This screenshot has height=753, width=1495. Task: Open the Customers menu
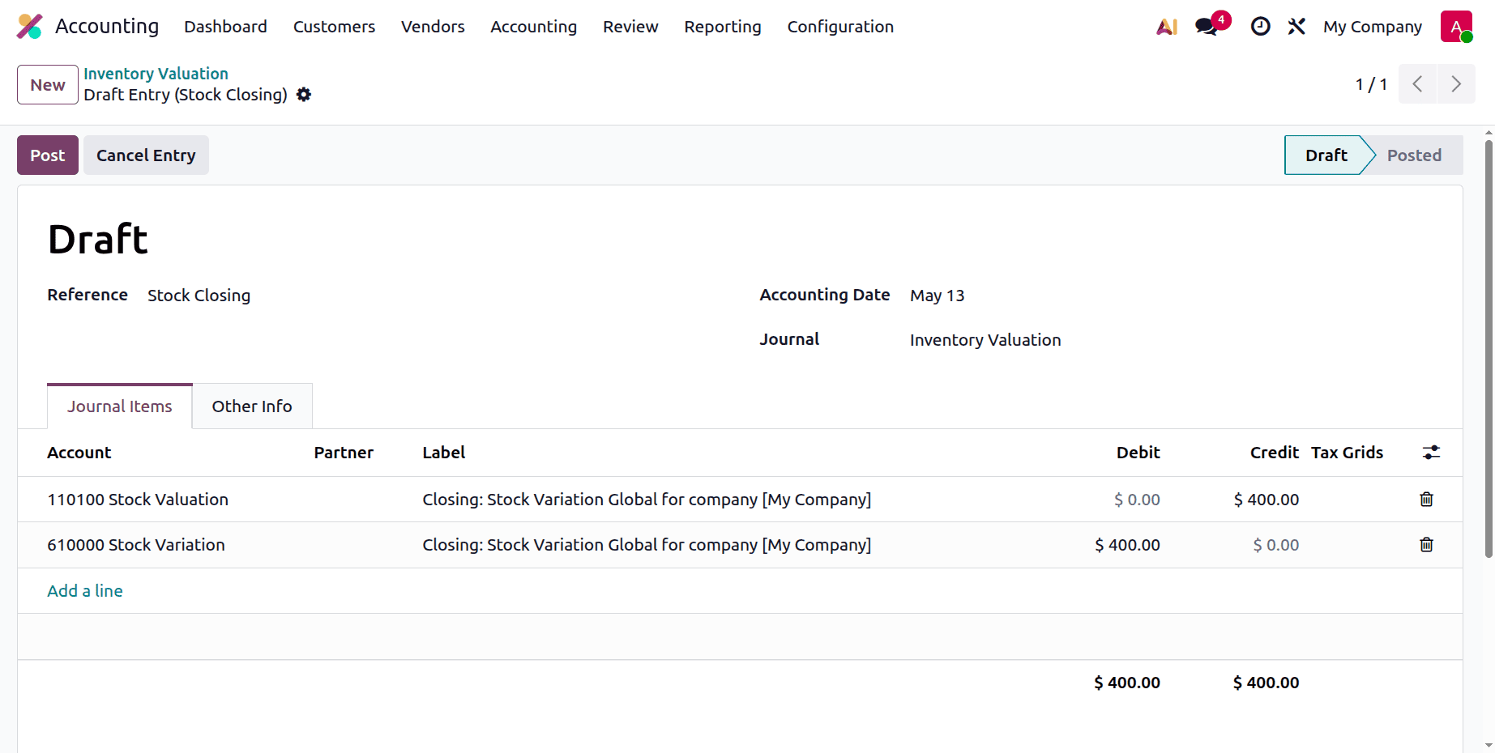click(x=334, y=27)
